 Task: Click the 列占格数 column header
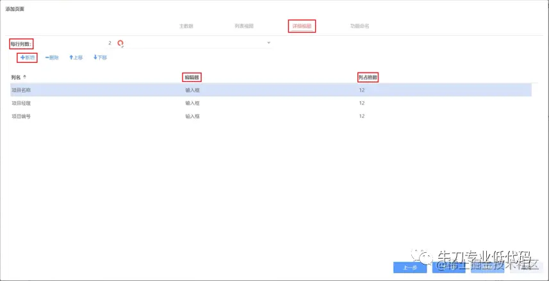click(x=368, y=77)
